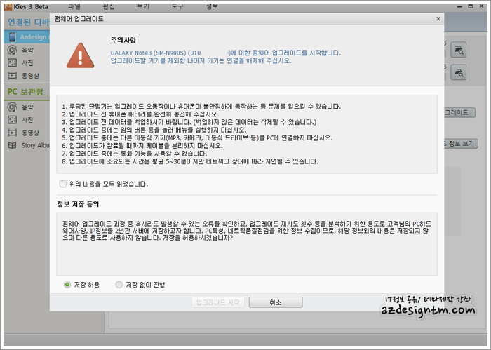Select the Azdesign connected device entry
491x350 pixels.
tap(27, 37)
